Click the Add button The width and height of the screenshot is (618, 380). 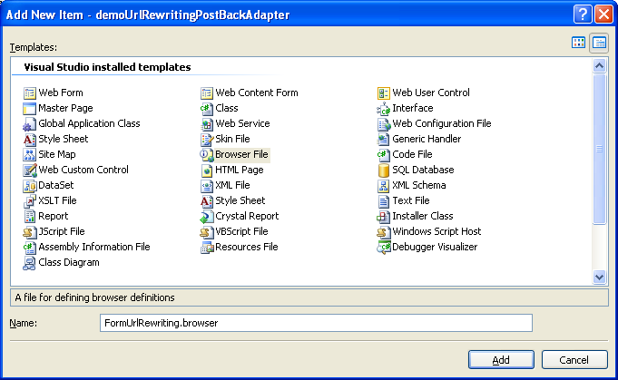pyautogui.click(x=501, y=359)
